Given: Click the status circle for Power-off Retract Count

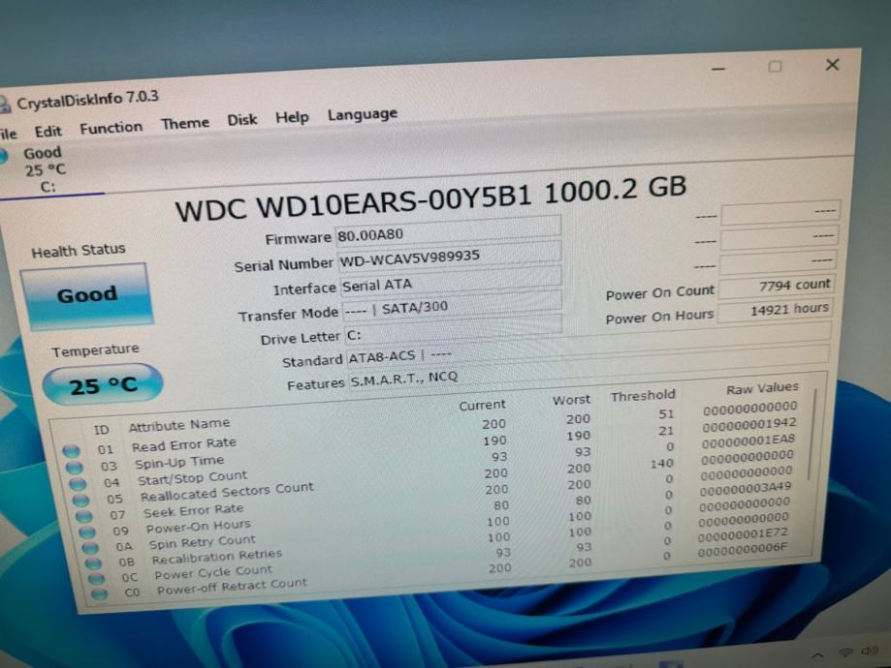Looking at the screenshot, I should click(x=99, y=594).
